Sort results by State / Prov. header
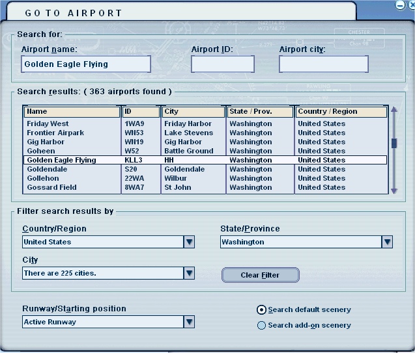 (x=260, y=112)
